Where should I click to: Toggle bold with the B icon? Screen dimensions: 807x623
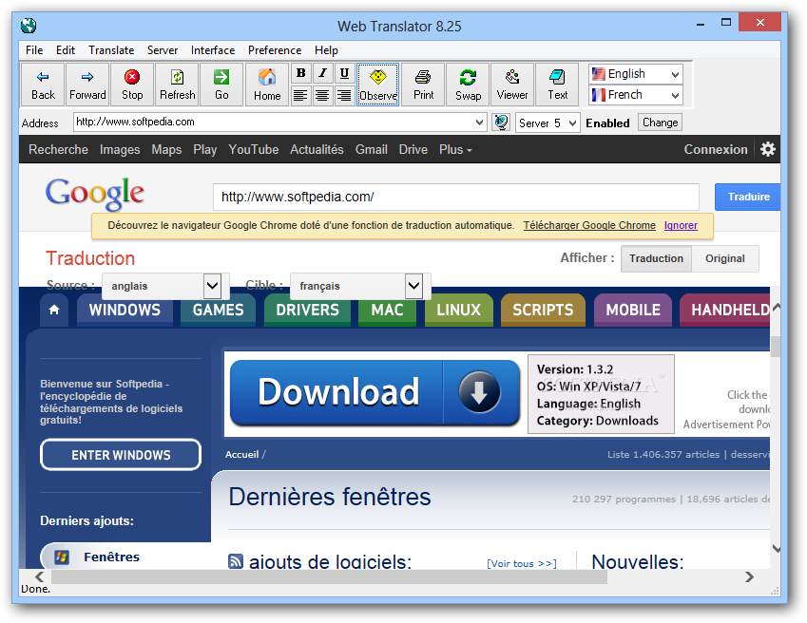301,73
